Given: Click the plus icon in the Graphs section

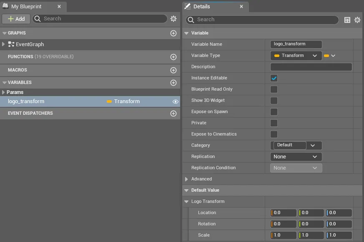Looking at the screenshot, I should (173, 33).
